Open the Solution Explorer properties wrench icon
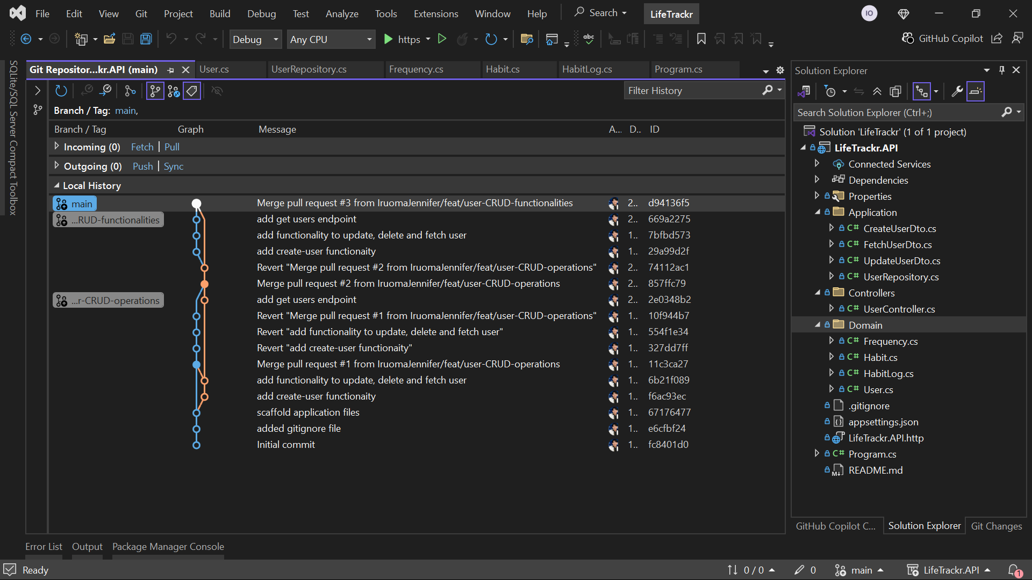Viewport: 1032px width, 580px height. pos(957,92)
